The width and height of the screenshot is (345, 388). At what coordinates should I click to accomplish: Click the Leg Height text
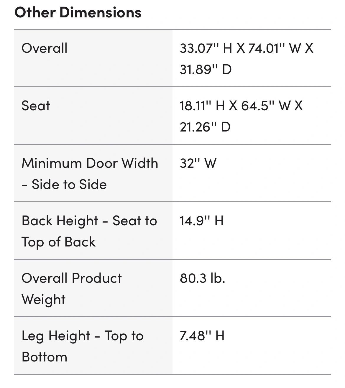pos(56,336)
